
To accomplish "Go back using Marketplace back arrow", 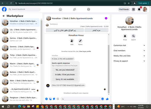I will pos(4,16).
